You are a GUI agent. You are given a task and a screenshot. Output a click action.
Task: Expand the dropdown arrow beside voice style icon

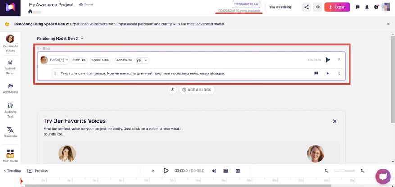(145, 60)
